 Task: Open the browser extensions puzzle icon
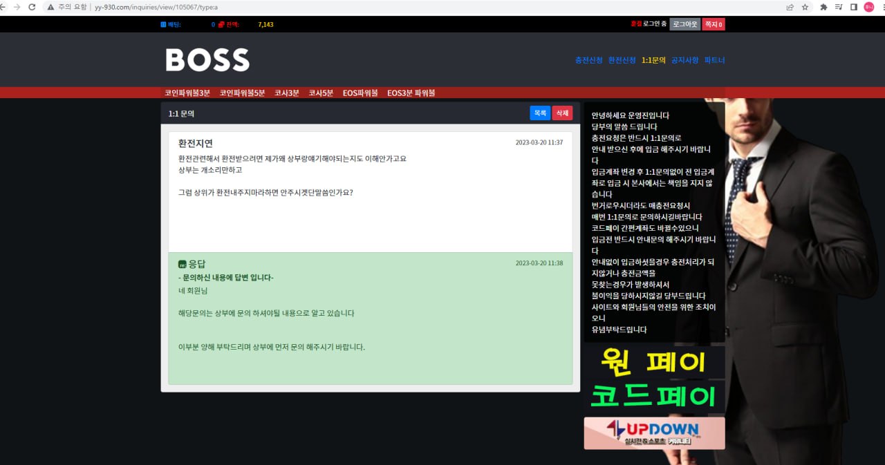pos(823,7)
